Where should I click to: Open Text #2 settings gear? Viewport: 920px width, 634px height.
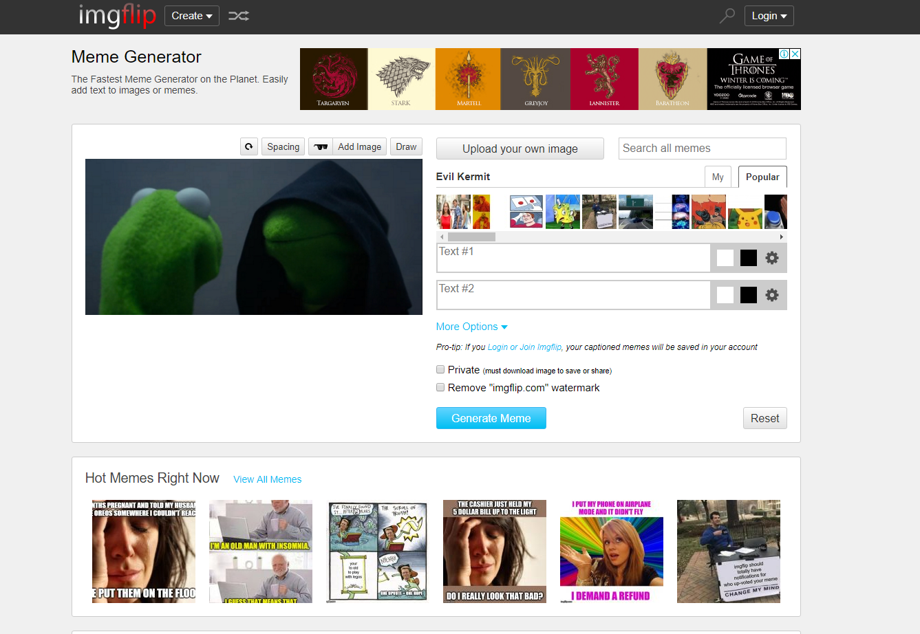[772, 295]
